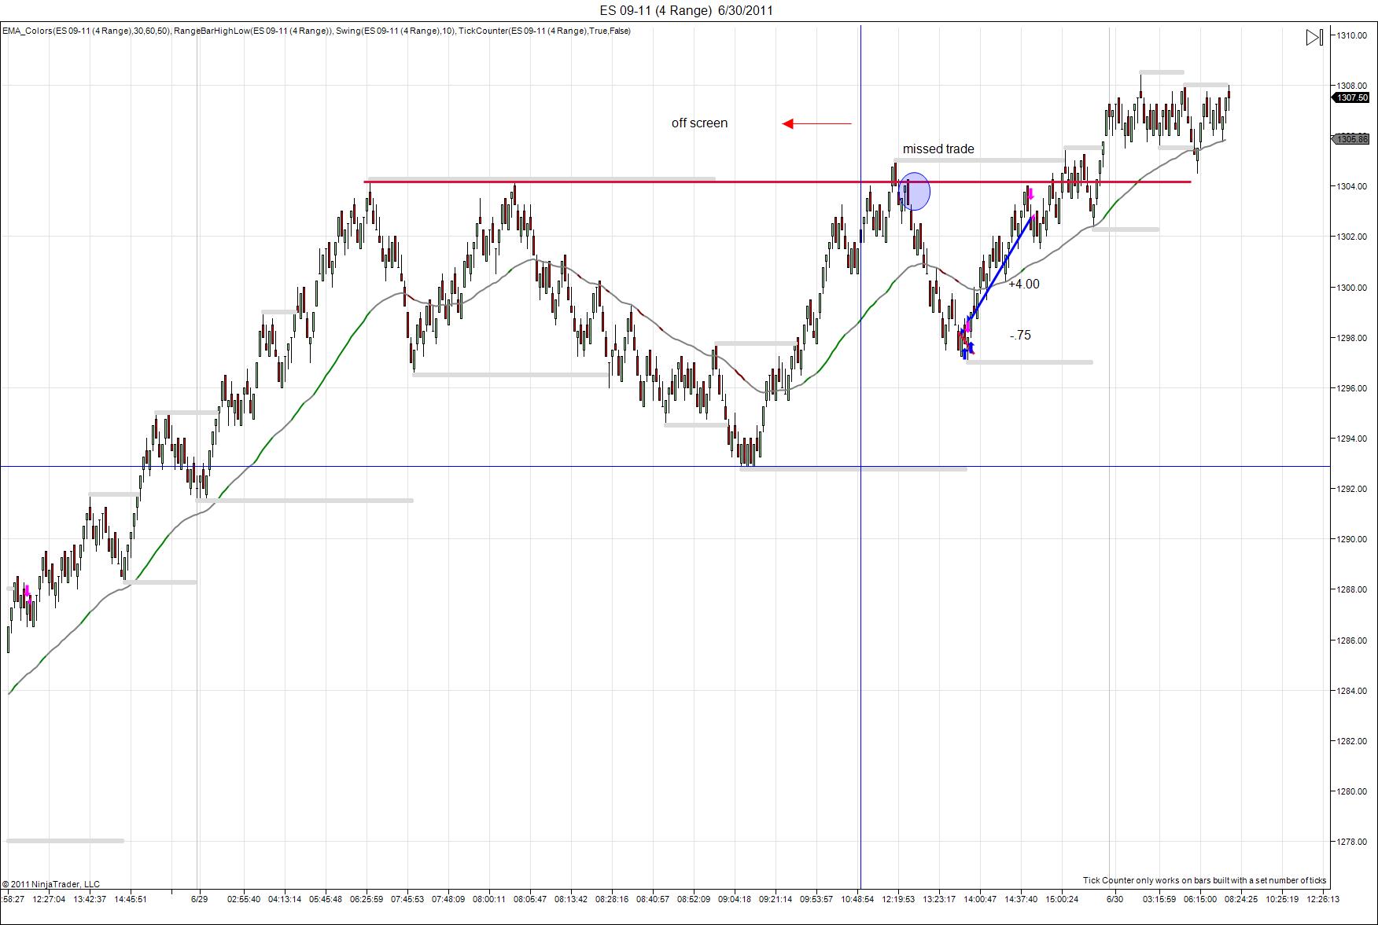
Task: Click the 04:13:14 time axis label
Action: click(285, 899)
